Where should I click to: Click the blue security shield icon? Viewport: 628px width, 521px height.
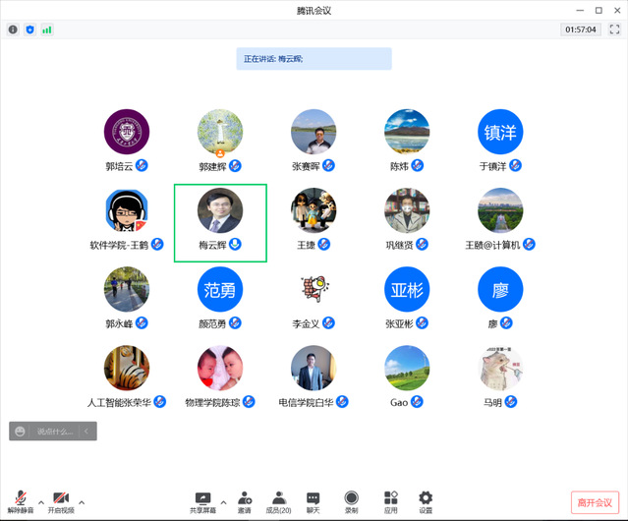29,29
